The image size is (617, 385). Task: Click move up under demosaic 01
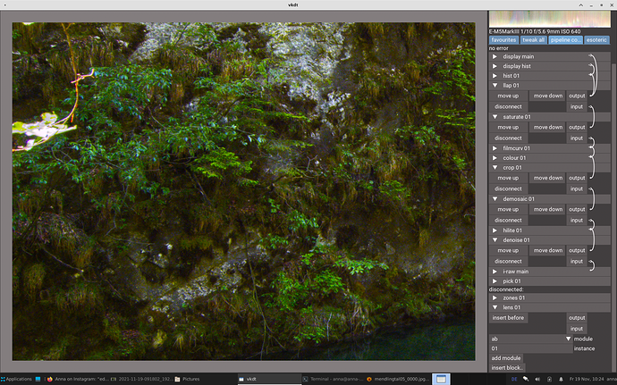pos(508,209)
